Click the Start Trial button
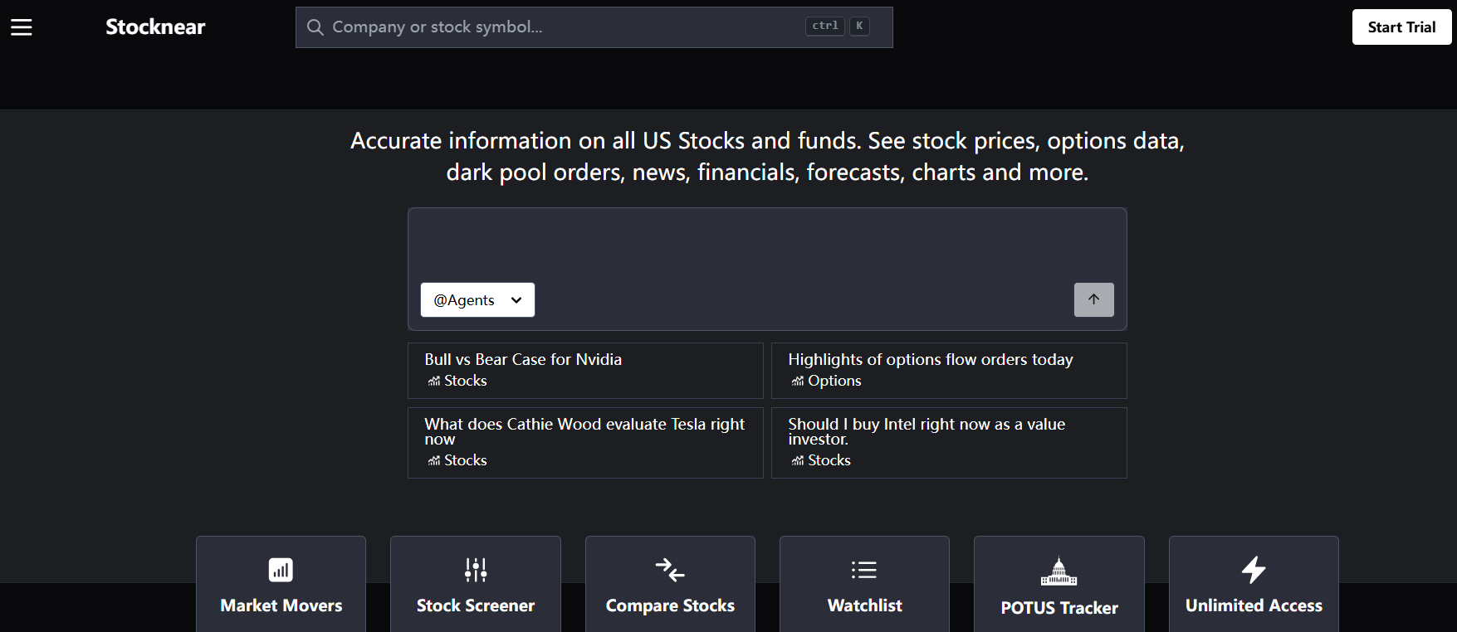The height and width of the screenshot is (632, 1457). click(1401, 27)
